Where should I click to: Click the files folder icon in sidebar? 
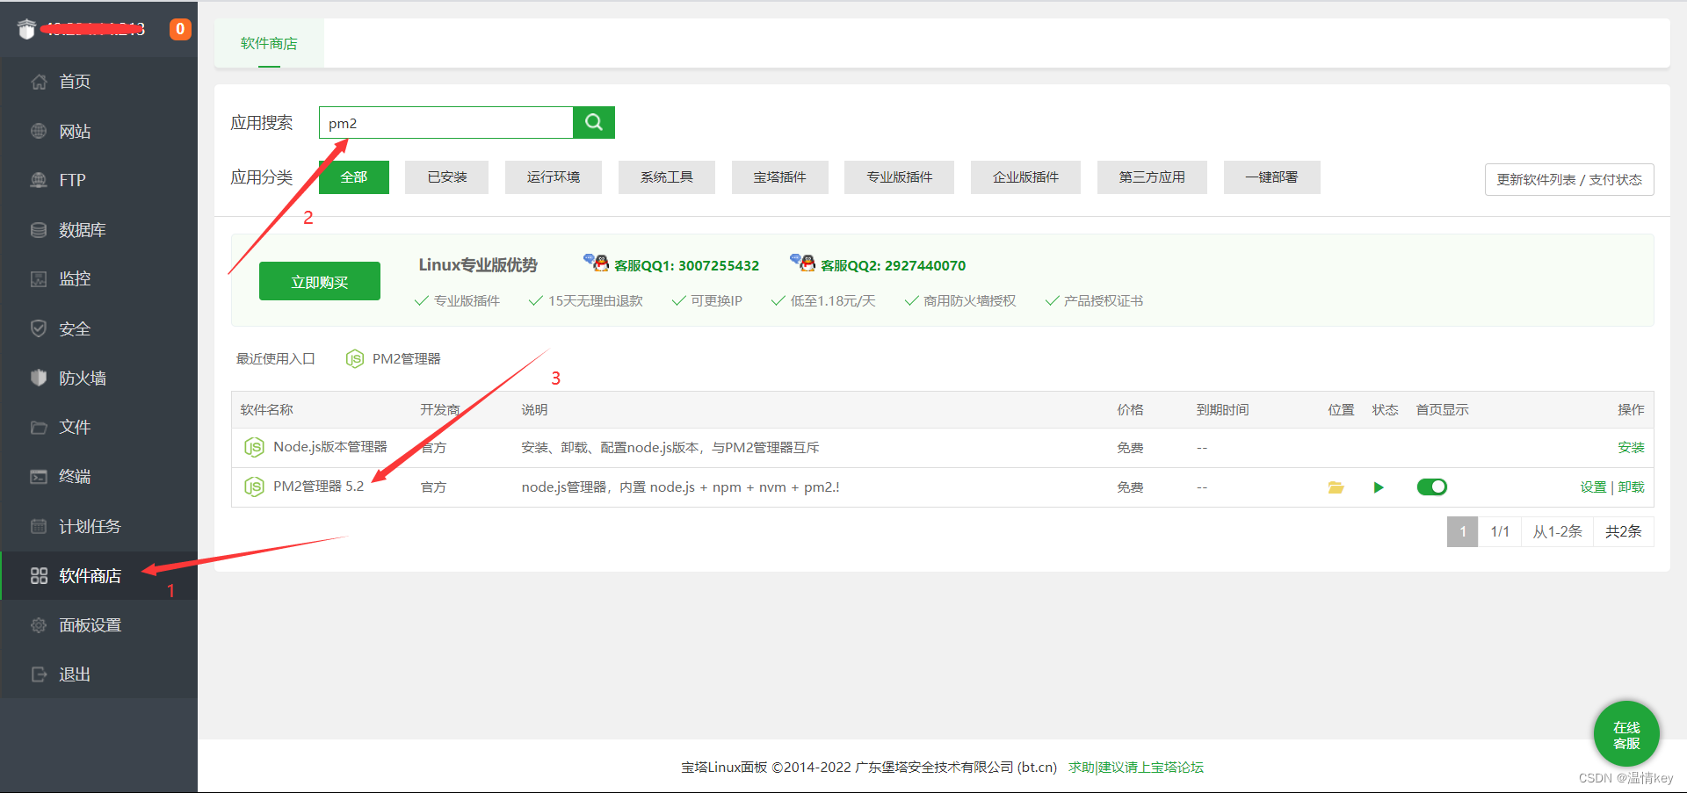click(39, 428)
